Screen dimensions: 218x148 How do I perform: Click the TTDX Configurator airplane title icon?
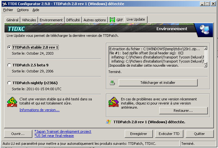point(4,4)
